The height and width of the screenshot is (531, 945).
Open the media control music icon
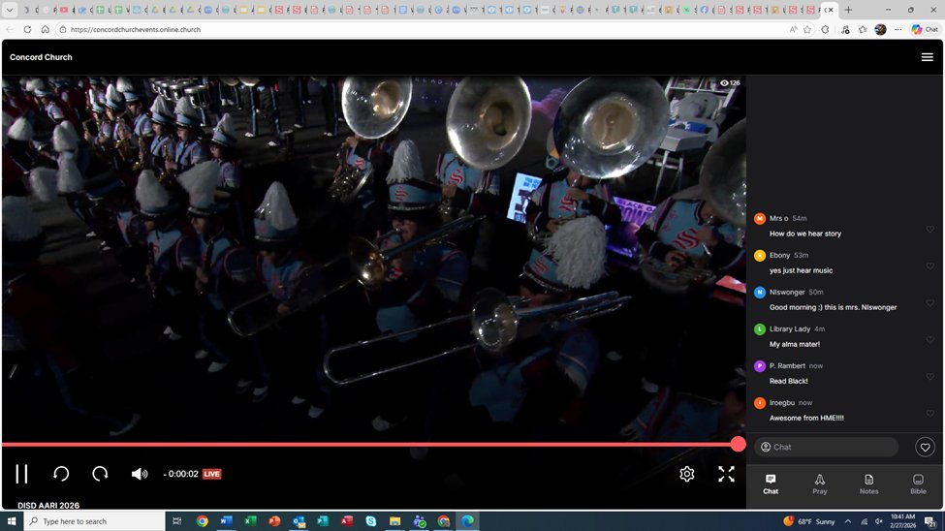(845, 29)
